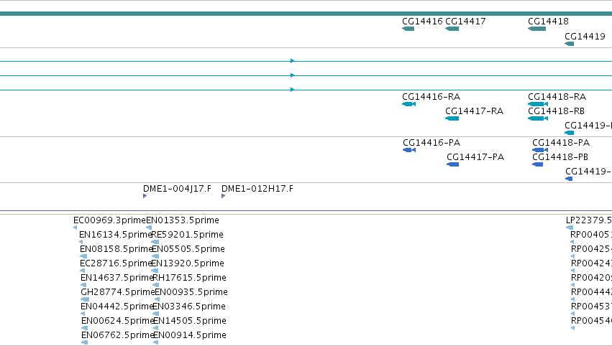This screenshot has width=612, height=346.
Task: Click the RE59201.5prime EST label
Action: tap(188, 235)
